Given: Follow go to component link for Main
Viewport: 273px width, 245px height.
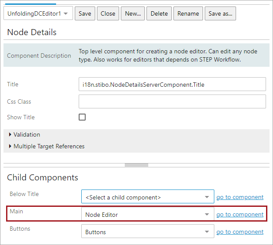Looking at the screenshot, I should (240, 215).
